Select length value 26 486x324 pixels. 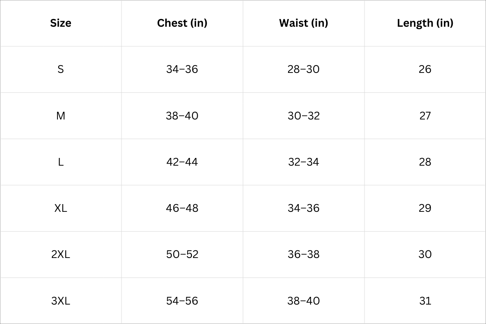coord(425,69)
